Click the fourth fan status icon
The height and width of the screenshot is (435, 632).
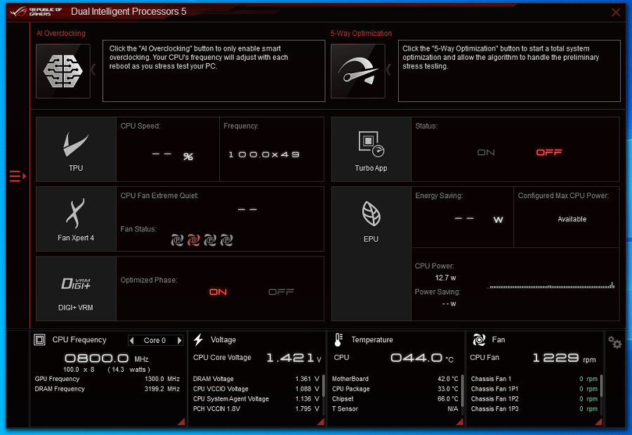click(227, 240)
